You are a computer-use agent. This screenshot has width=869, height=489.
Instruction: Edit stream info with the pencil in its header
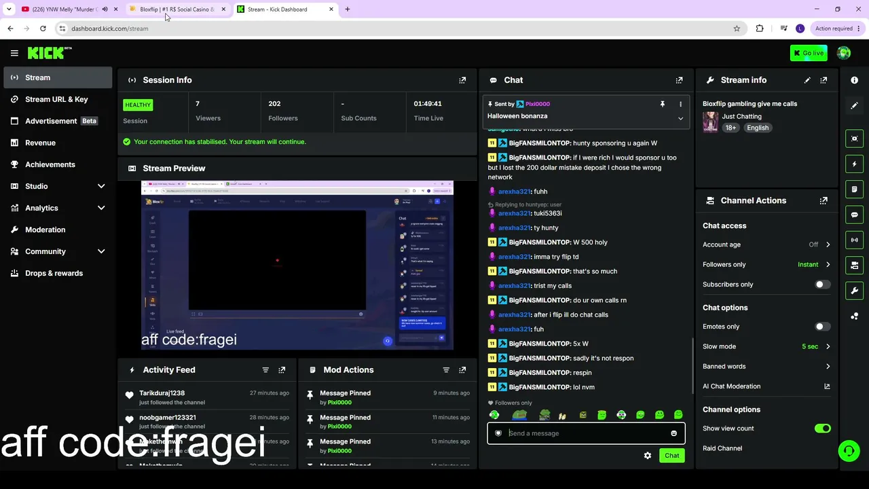[807, 80]
